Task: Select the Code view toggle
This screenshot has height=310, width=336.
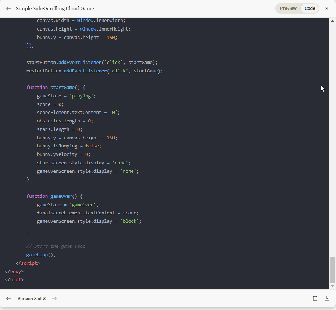Action: (310, 8)
